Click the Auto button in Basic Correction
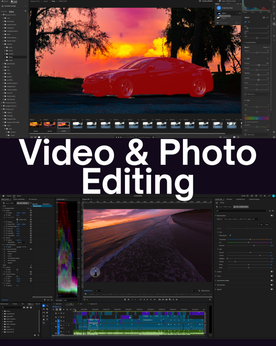The width and height of the screenshot is (276, 346). (260, 224)
